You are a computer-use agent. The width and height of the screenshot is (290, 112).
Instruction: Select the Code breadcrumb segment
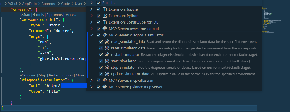(66, 4)
